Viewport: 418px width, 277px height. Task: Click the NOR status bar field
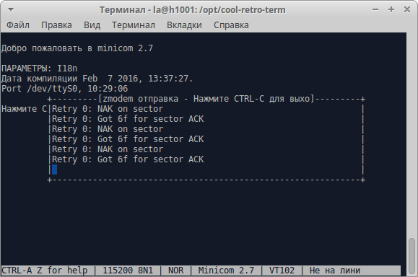coord(175,271)
